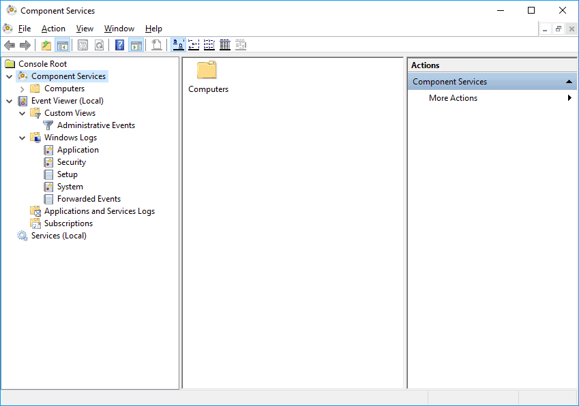Select Administrative Events in the tree
579x406 pixels.
(x=96, y=125)
